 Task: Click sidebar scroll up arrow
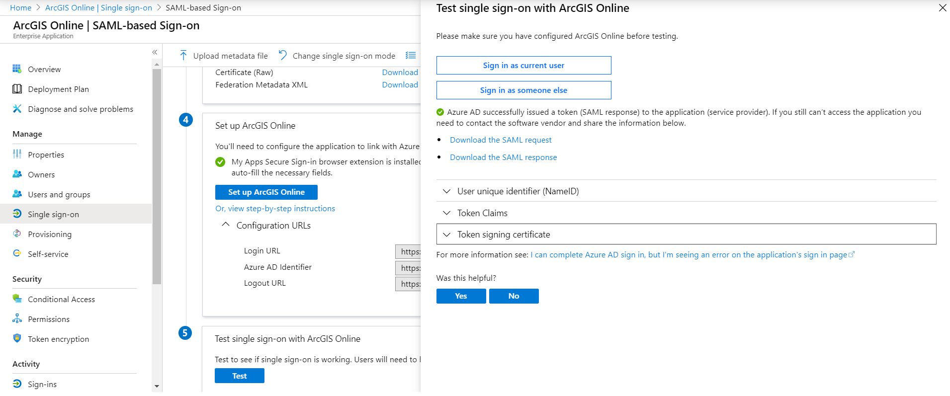[157, 64]
